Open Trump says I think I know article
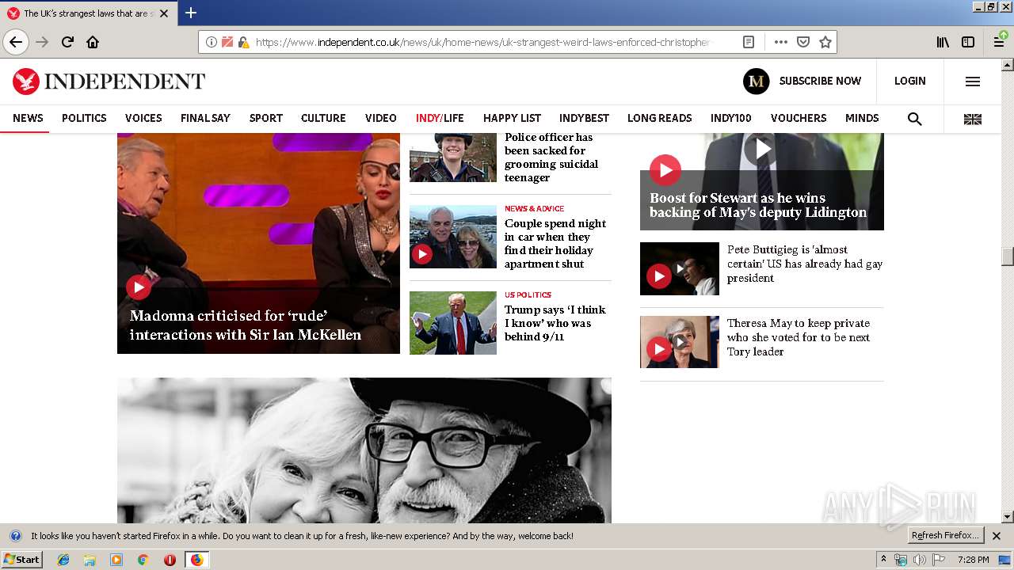Screen dimensions: 1014x570 [x=555, y=323]
